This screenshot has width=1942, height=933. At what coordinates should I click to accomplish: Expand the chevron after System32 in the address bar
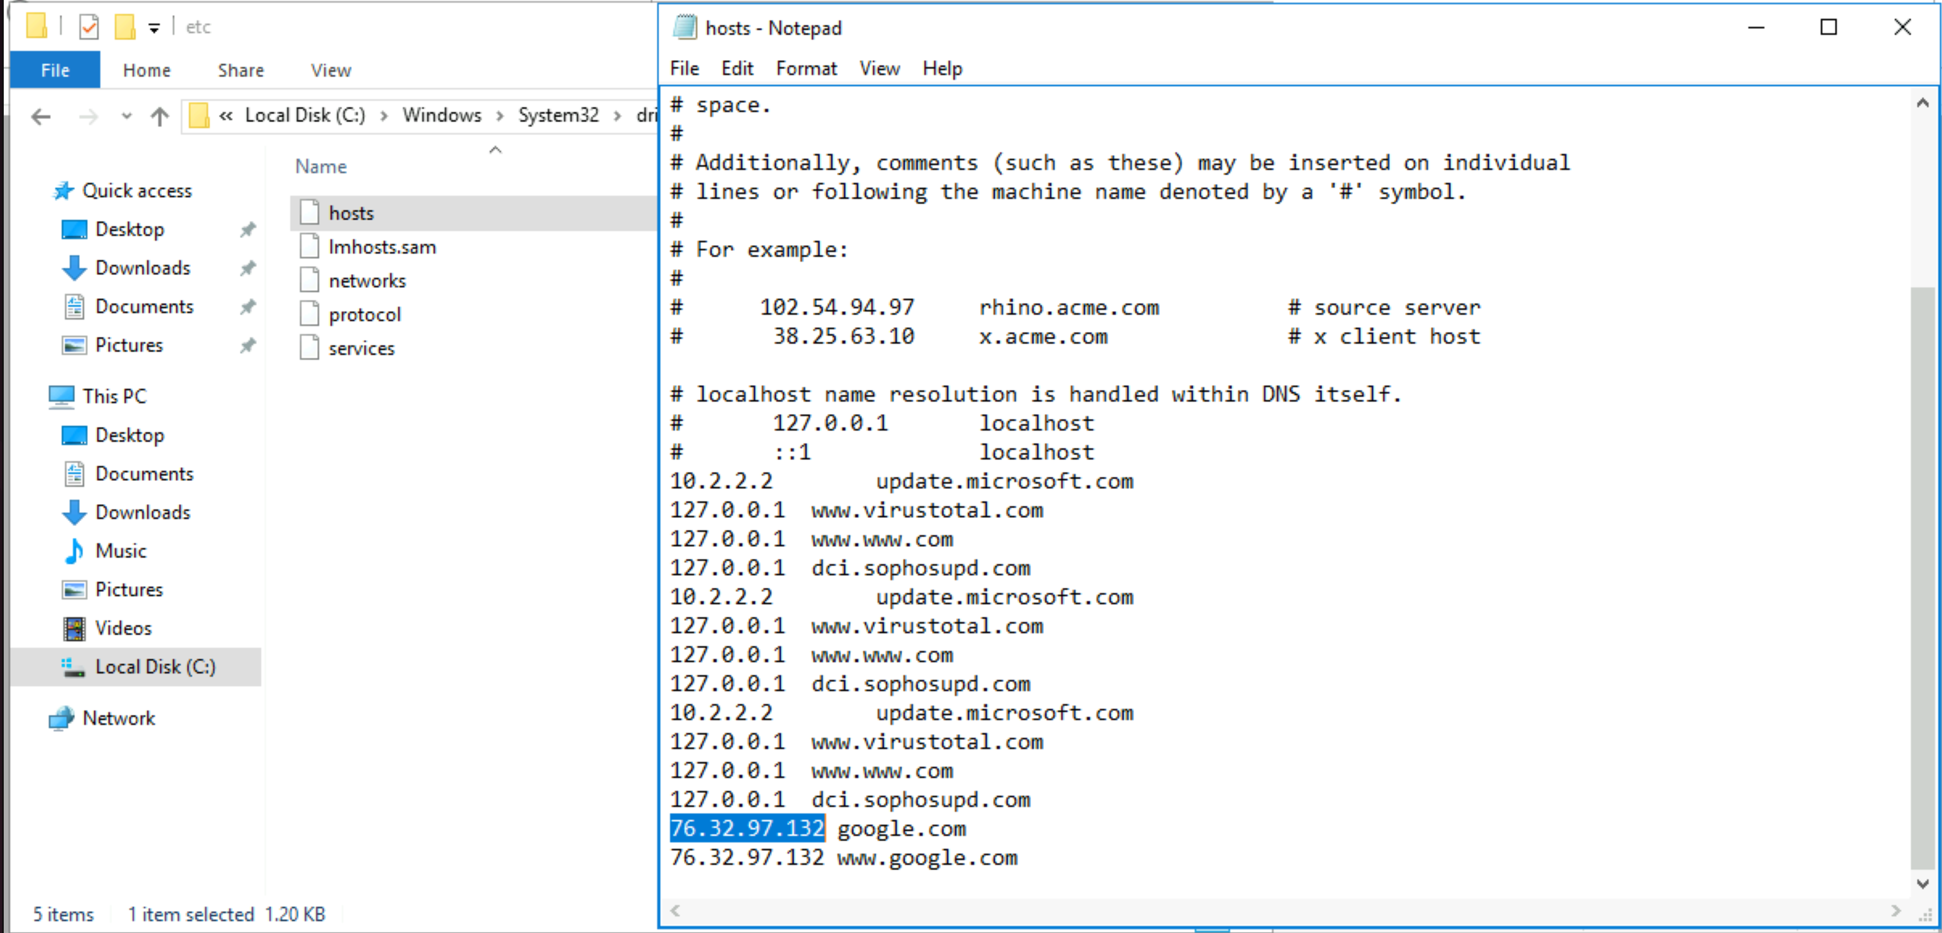(x=617, y=115)
